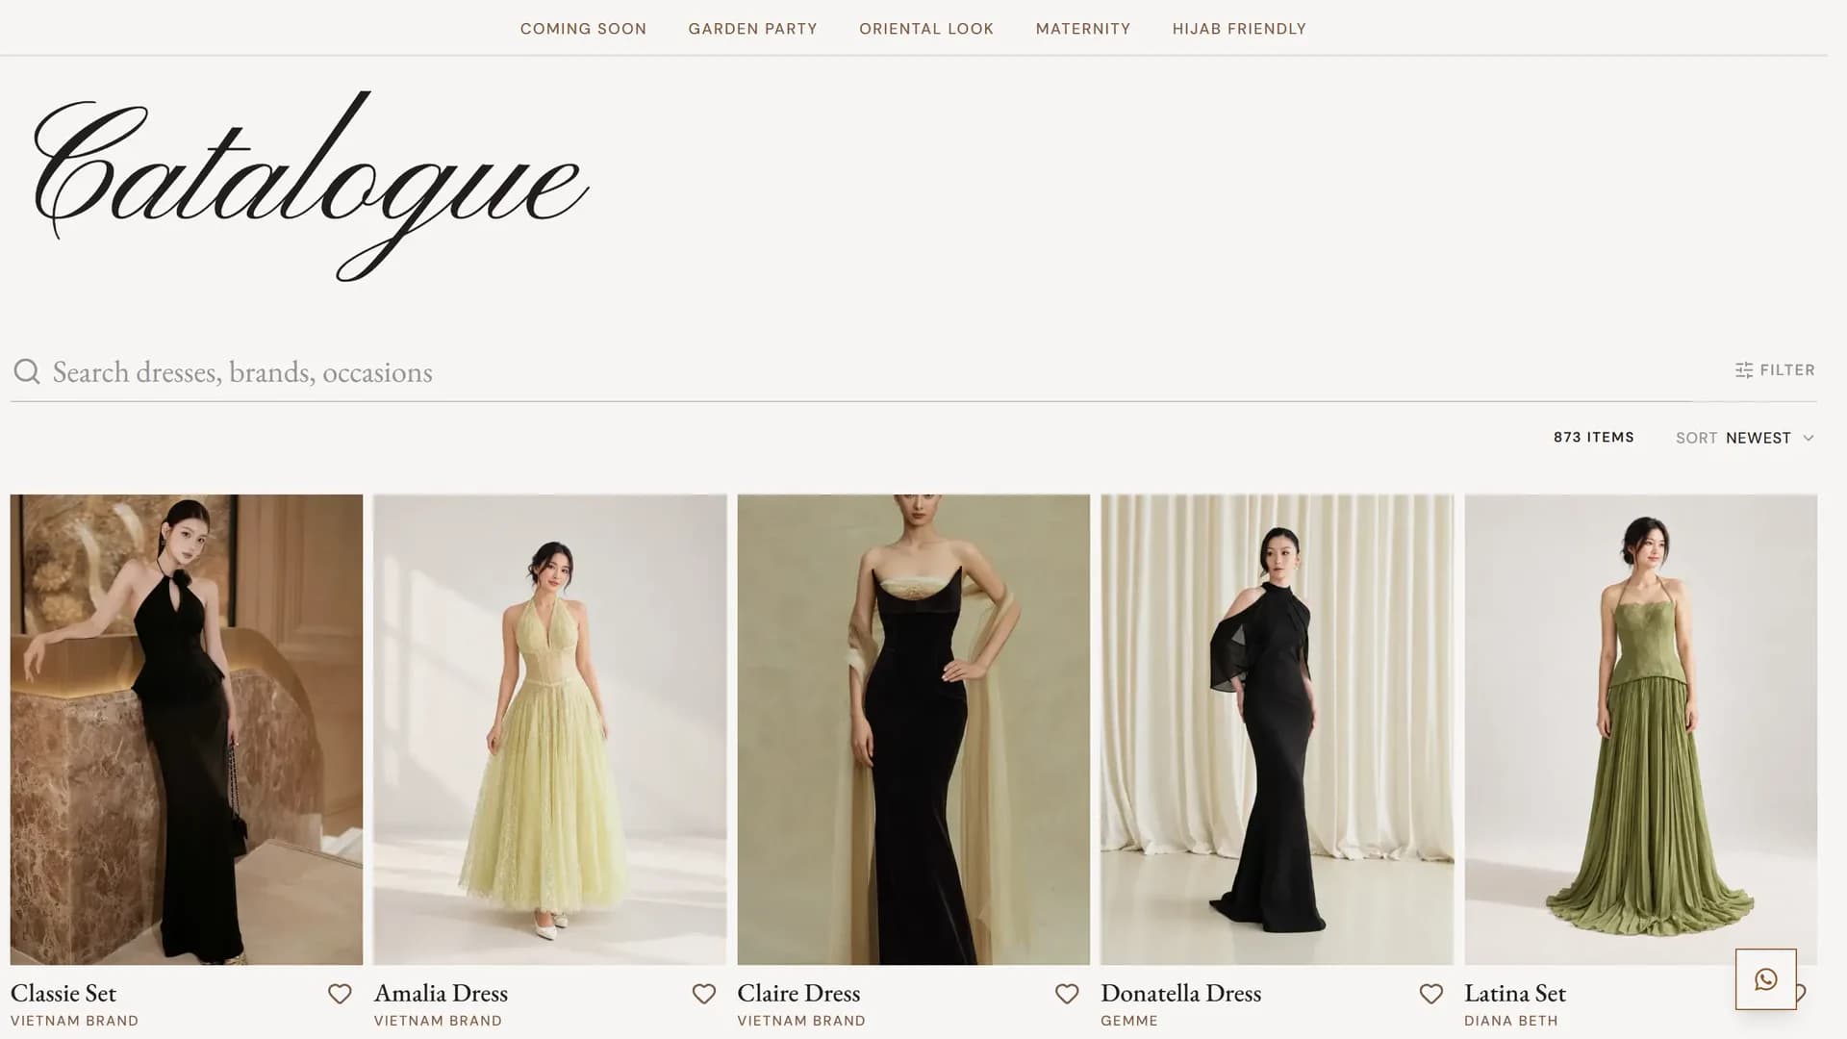The width and height of the screenshot is (1847, 1039).
Task: Favorite the Classie Set with heart
Action: (340, 994)
